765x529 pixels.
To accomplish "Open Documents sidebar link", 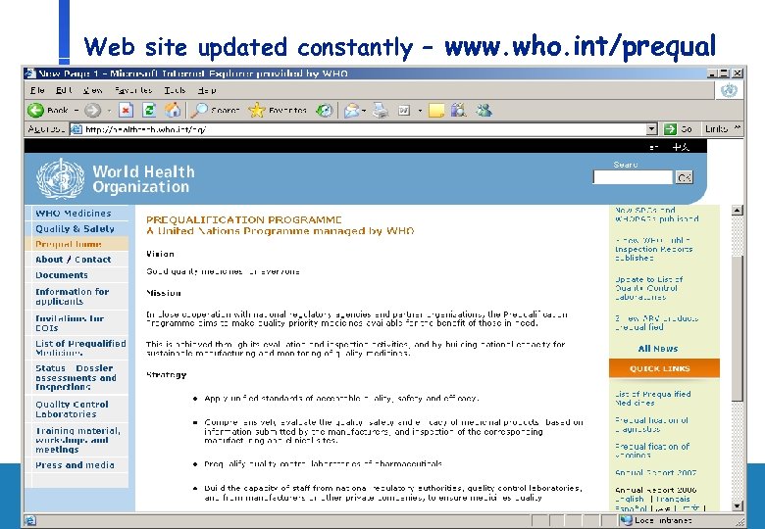I will 62,275.
